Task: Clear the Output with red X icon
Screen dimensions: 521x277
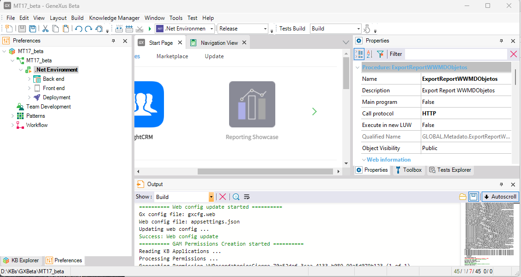Action: pos(223,197)
